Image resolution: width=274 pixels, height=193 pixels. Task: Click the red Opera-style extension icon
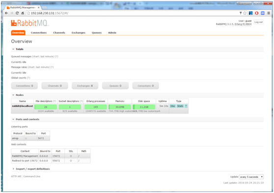coord(256,13)
